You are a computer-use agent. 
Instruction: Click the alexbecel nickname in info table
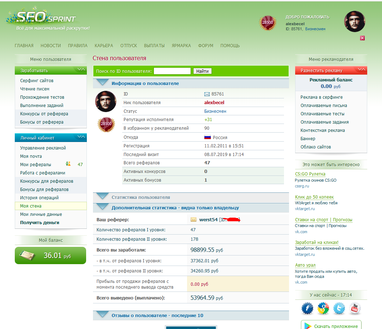(214, 103)
